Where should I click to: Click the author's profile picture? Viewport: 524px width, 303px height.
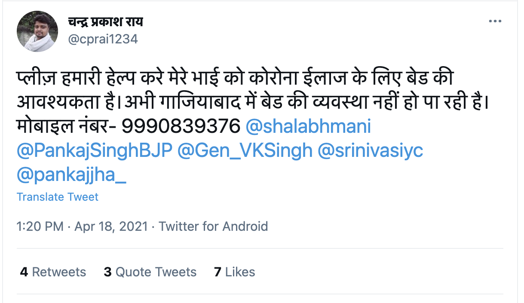coord(37,31)
